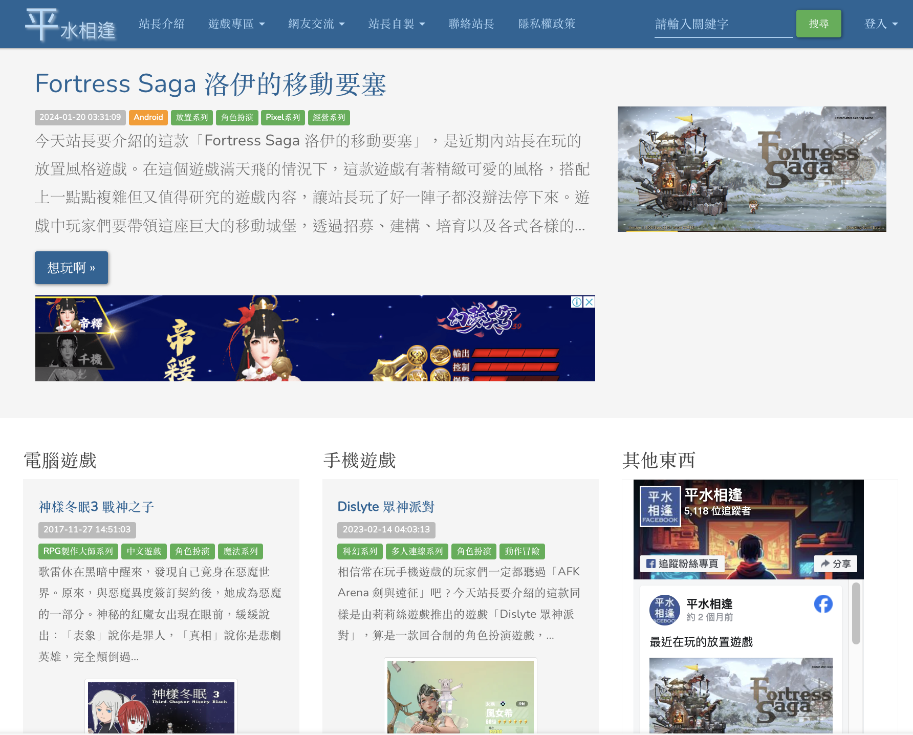Screen dimensions: 913x735
Task: Open the 登入 login dropdown
Action: [880, 24]
